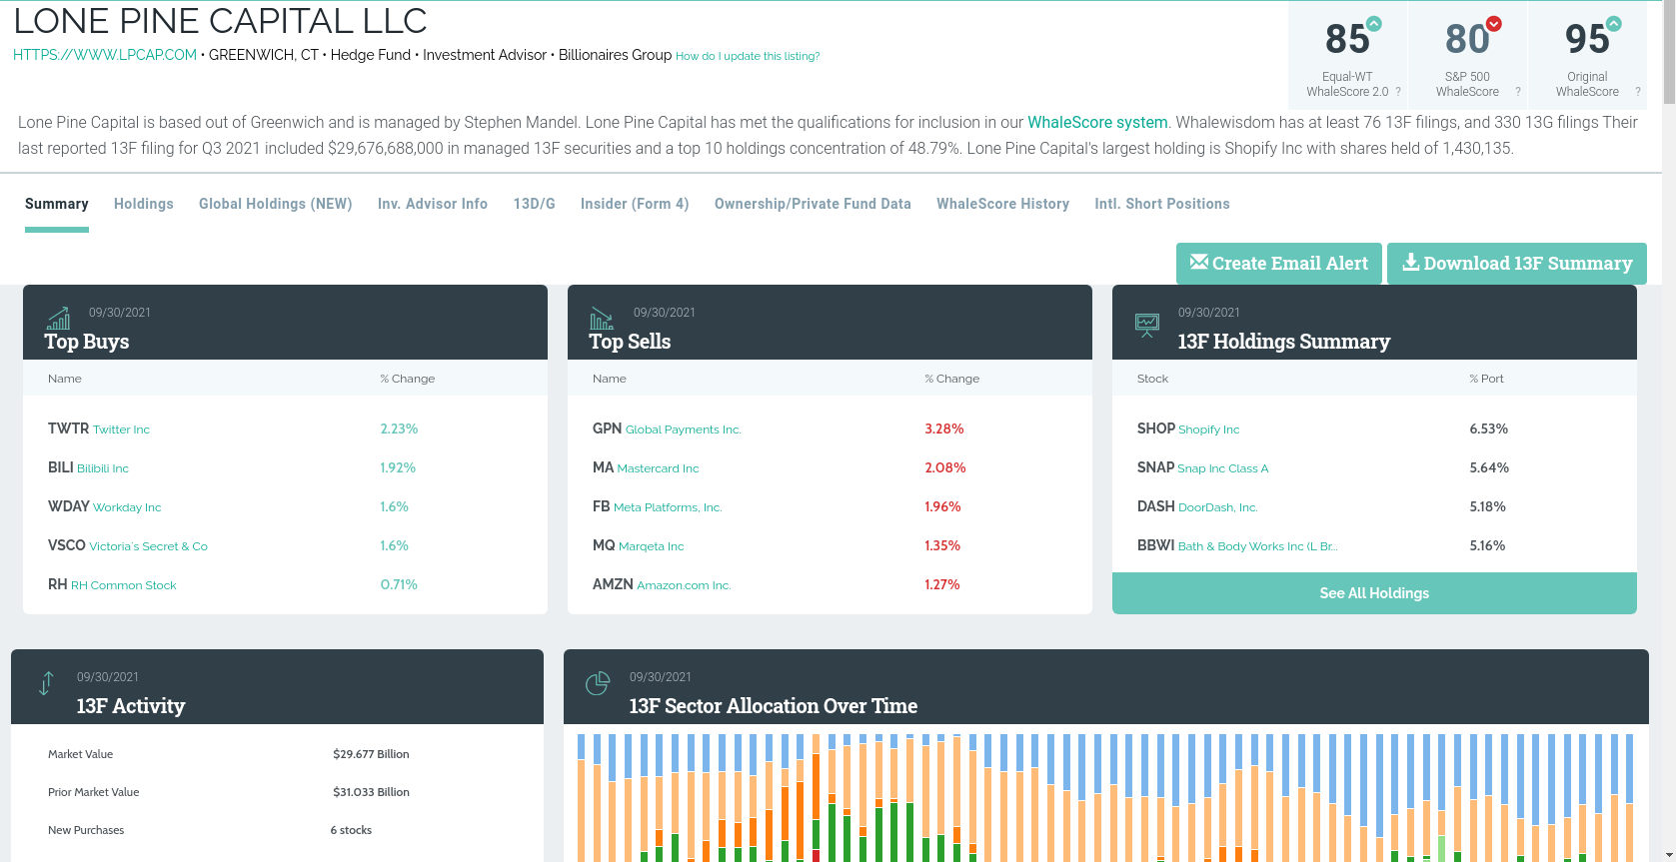The image size is (1676, 862).
Task: Open the Marqeta Inc link
Action: tap(652, 546)
